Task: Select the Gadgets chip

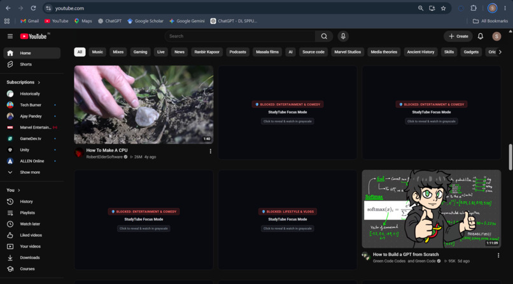Action: tap(471, 52)
